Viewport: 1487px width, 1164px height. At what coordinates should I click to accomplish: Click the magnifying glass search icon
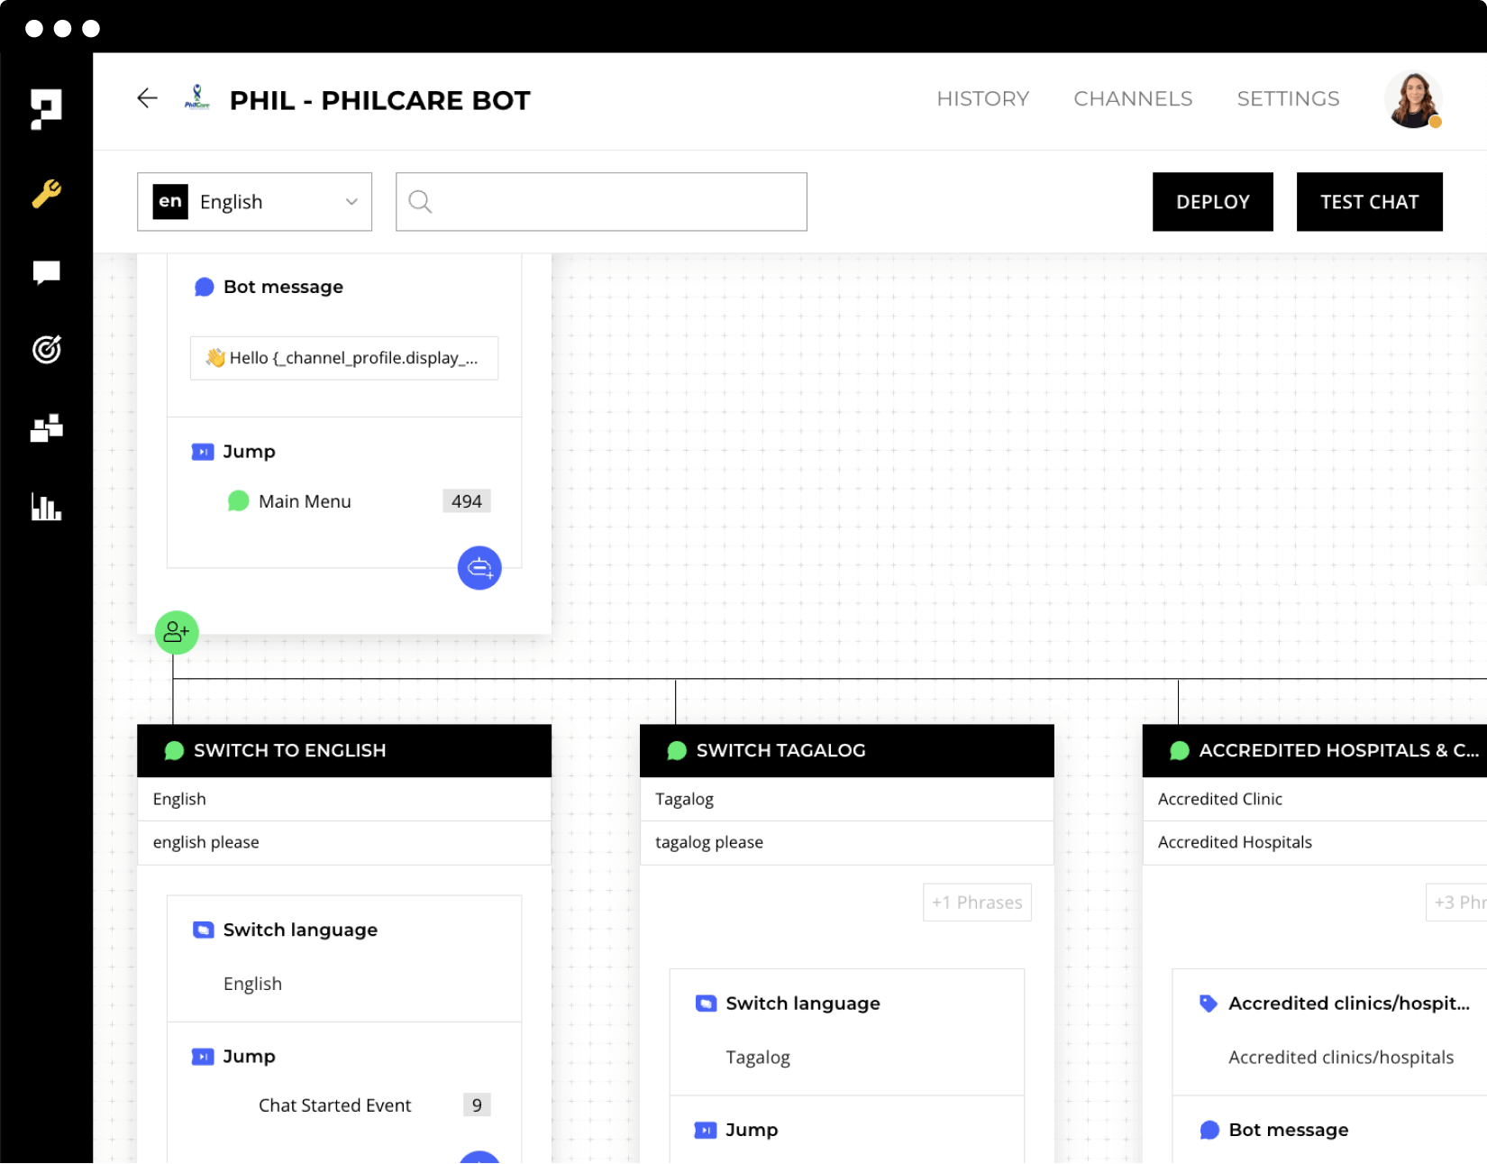click(419, 201)
